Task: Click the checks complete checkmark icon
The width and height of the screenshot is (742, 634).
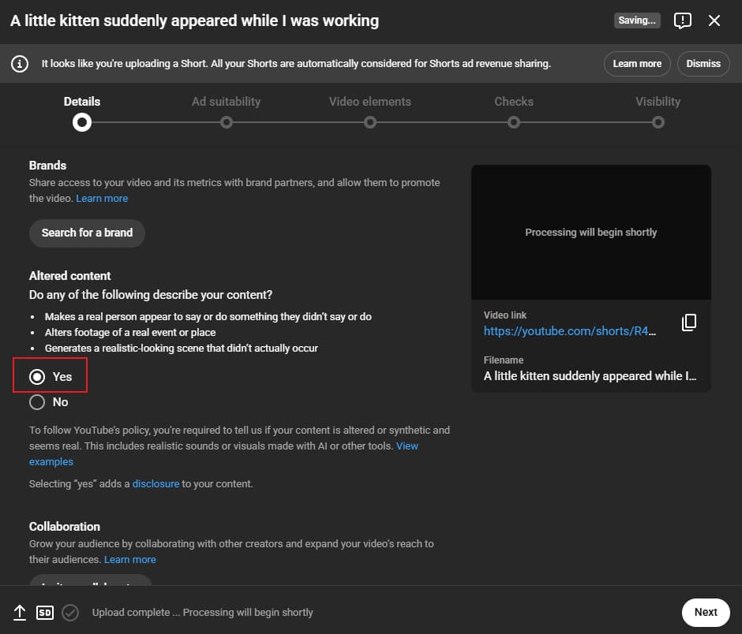Action: pos(70,613)
